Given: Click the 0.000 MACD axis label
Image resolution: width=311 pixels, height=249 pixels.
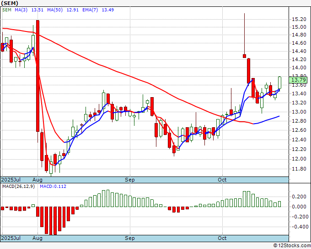Looking at the screenshot, I should 299,207.
